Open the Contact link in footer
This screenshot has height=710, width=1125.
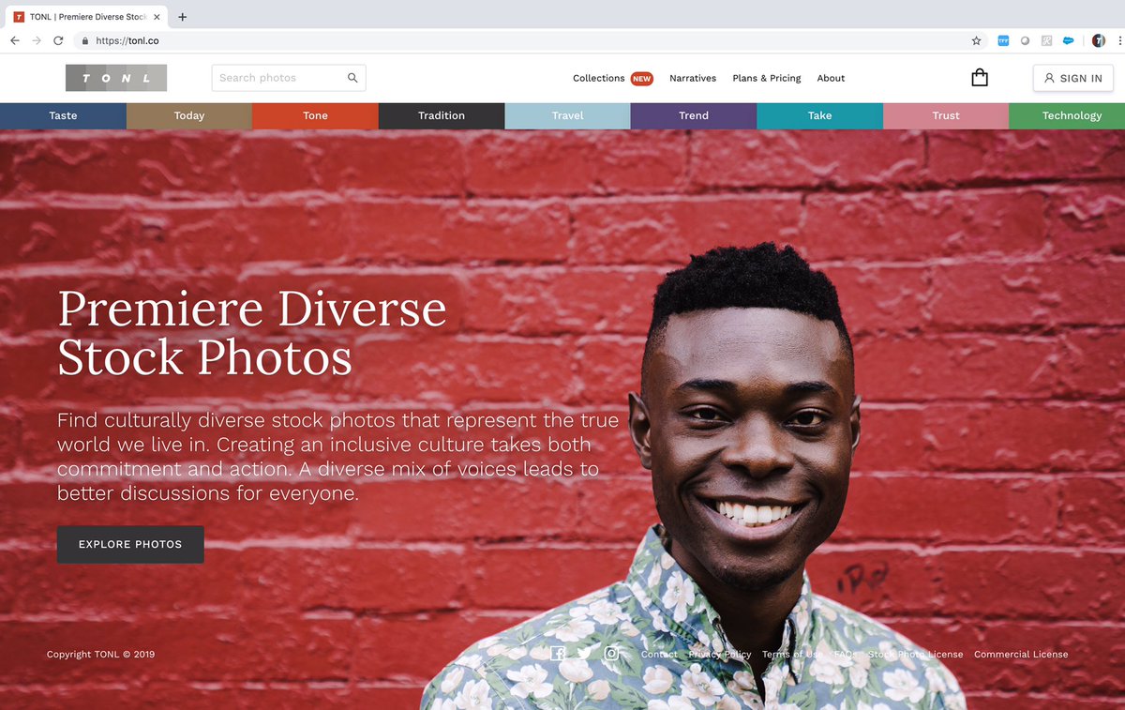pyautogui.click(x=659, y=654)
